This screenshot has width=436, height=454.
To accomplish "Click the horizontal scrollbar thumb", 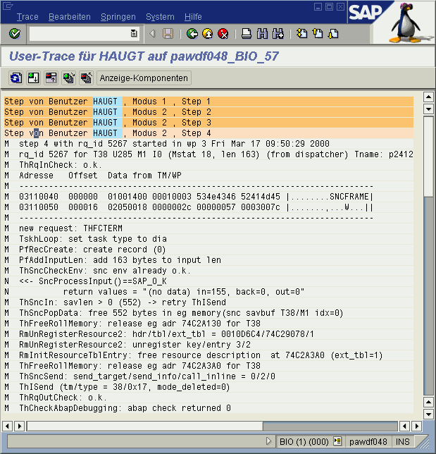I will [145, 426].
